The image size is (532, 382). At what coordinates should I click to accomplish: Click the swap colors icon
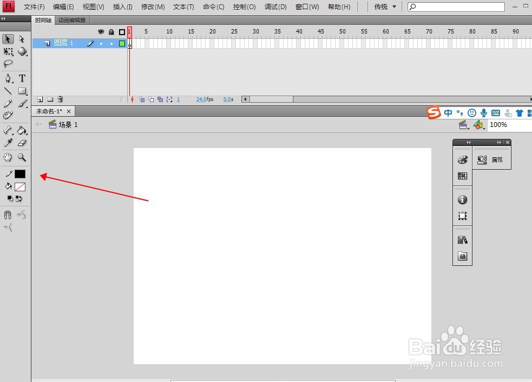click(19, 198)
